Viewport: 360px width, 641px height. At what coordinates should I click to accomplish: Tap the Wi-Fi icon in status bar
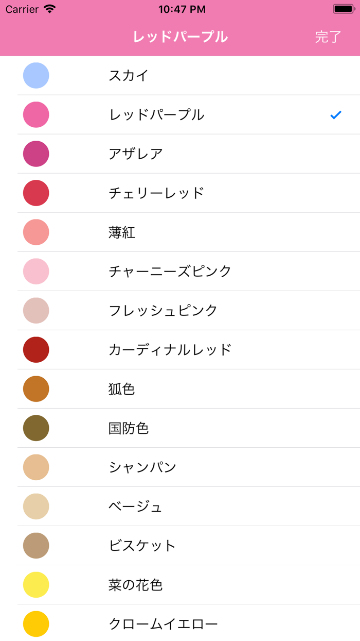[x=50, y=9]
